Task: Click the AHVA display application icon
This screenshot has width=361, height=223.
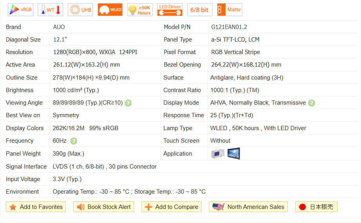Action: pyautogui.click(x=234, y=154)
